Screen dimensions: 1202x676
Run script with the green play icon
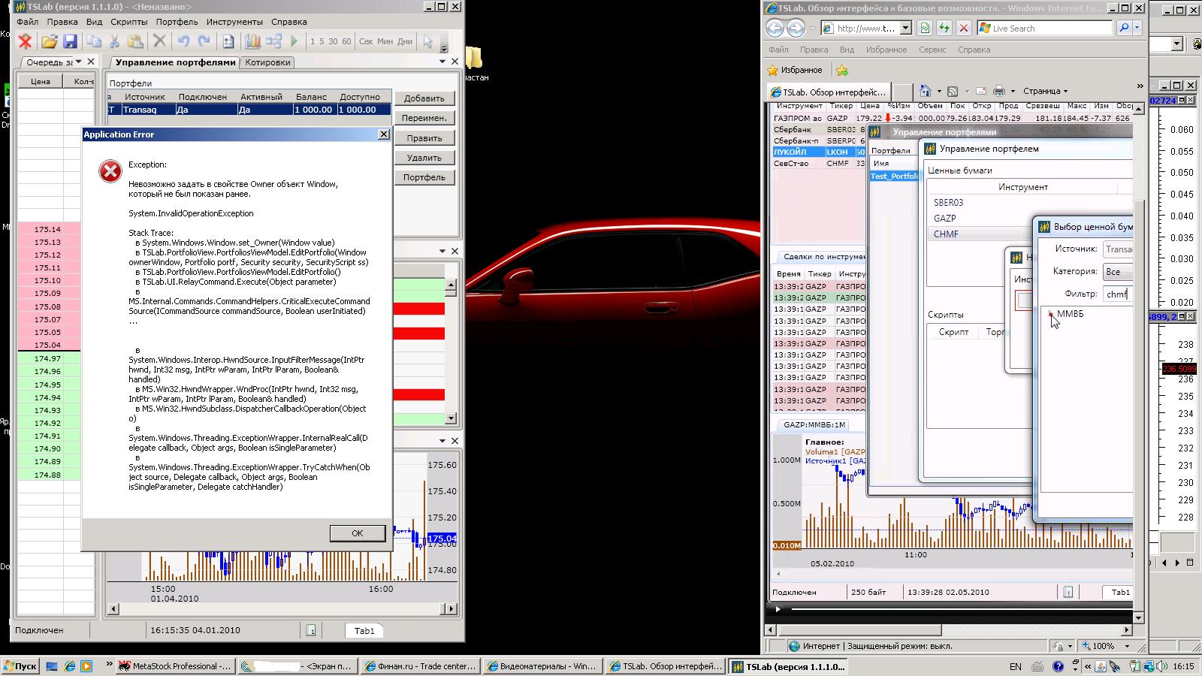[x=294, y=42]
